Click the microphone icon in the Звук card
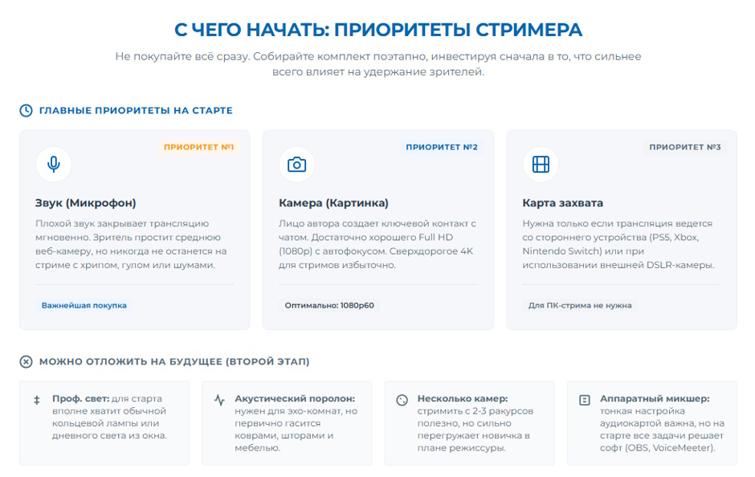Image resolution: width=755 pixels, height=477 pixels. pos(54,165)
